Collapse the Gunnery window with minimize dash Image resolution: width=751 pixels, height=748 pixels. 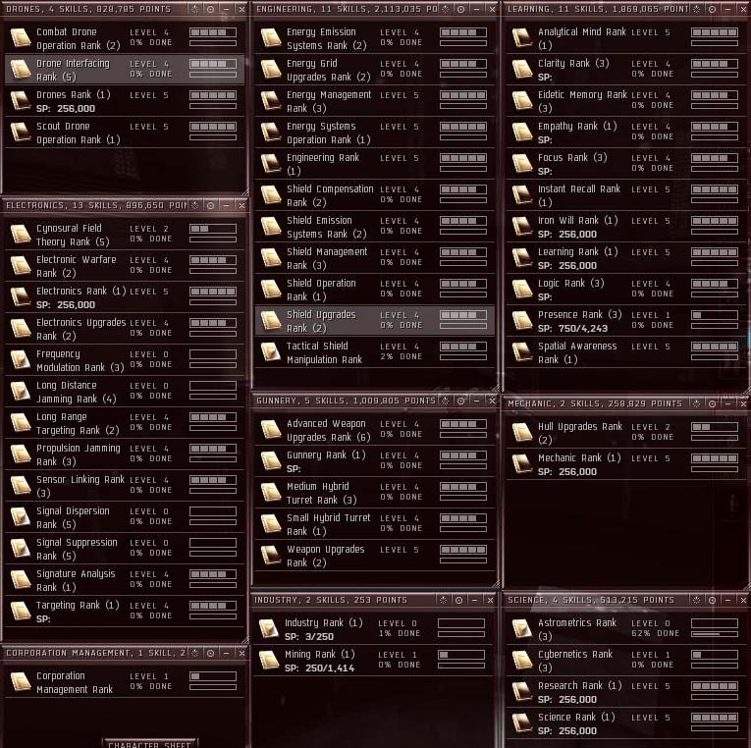coord(476,401)
